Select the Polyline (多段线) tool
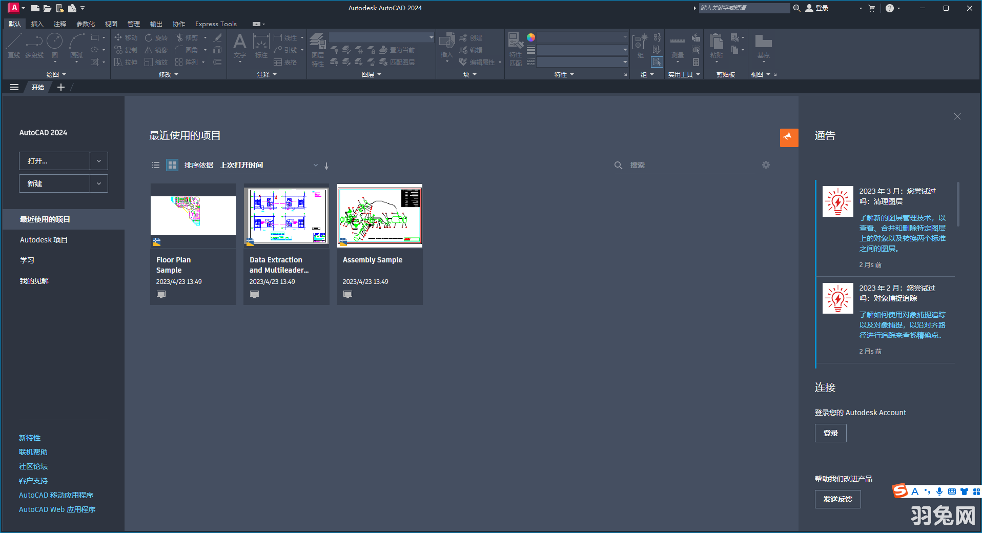The image size is (982, 533). pyautogui.click(x=34, y=46)
